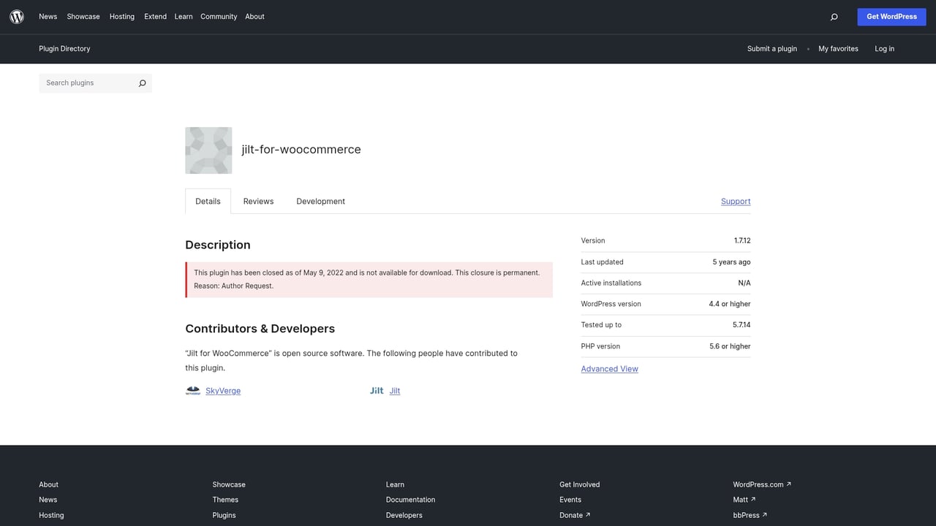
Task: Open Advanced View for the plugin
Action: click(609, 368)
